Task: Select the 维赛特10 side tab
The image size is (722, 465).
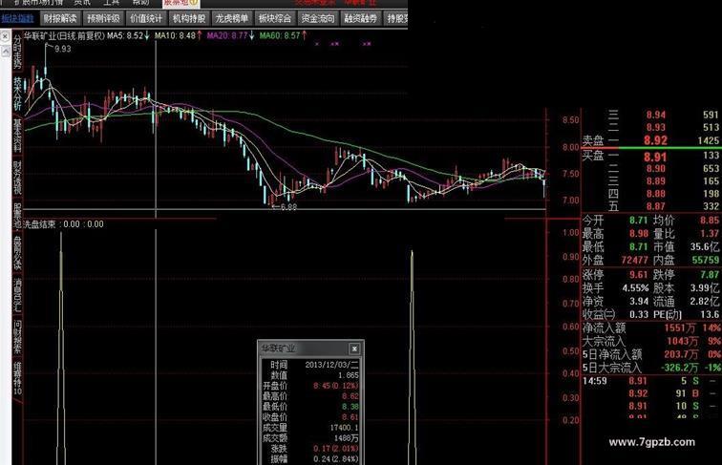Action: 17,378
